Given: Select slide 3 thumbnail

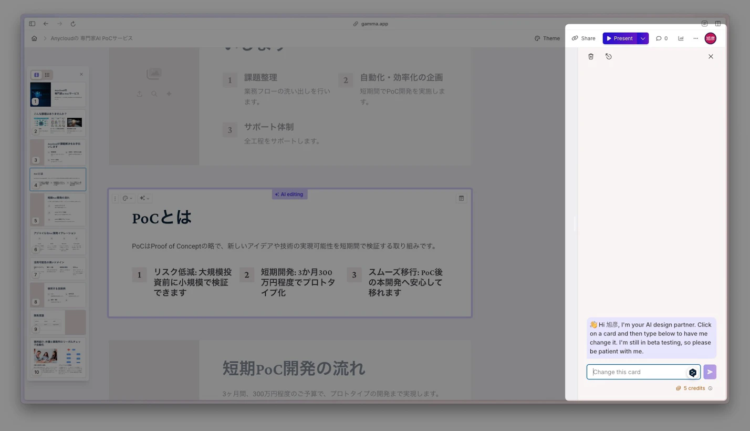Looking at the screenshot, I should point(58,152).
